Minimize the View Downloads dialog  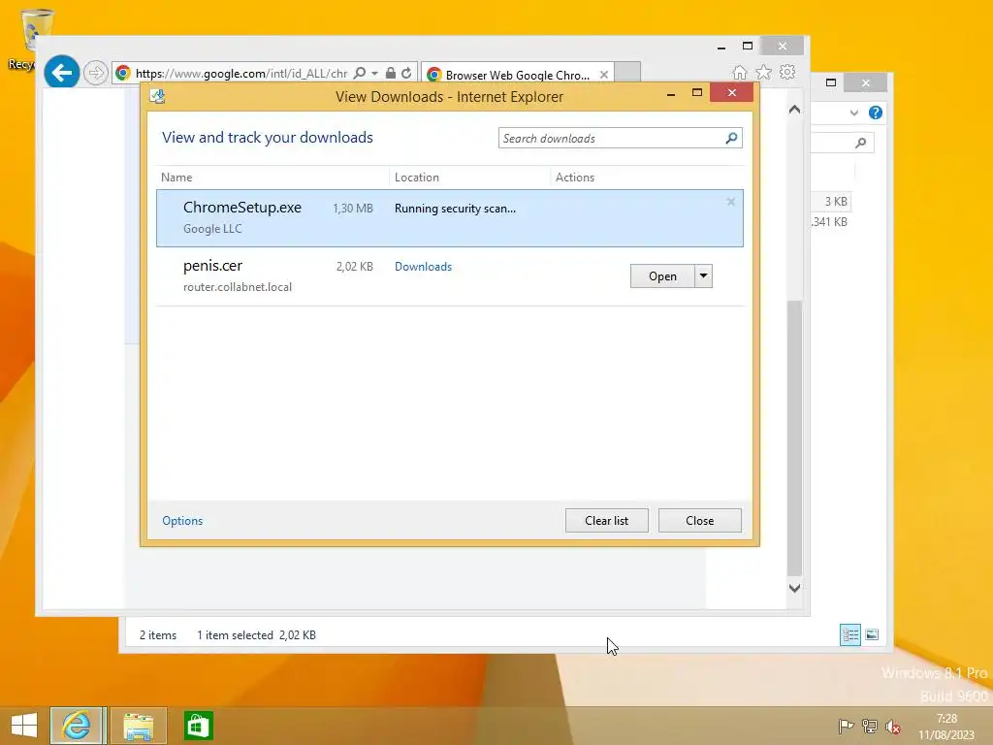pos(671,94)
